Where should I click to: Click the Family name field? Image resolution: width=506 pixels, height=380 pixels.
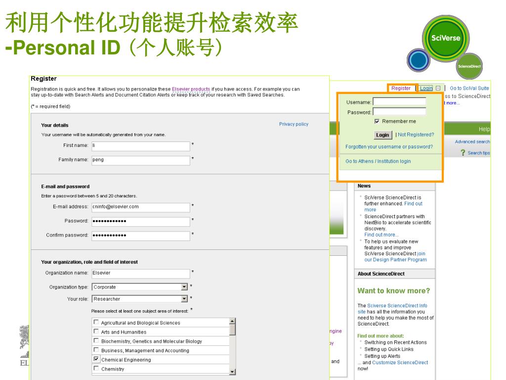[x=141, y=160]
